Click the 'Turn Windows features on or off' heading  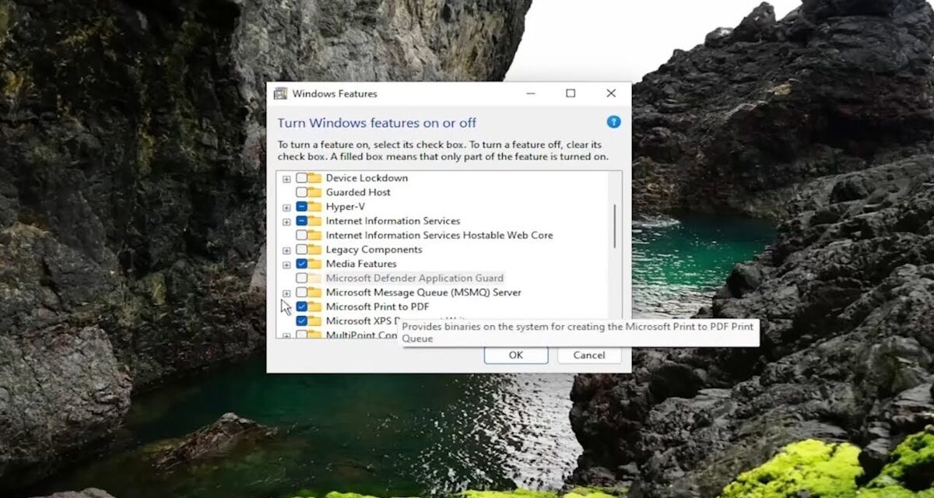(377, 123)
